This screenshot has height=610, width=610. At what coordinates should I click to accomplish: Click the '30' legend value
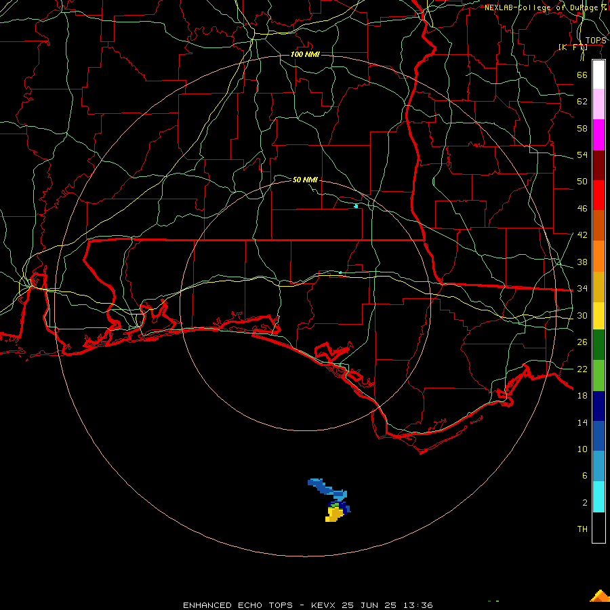click(x=582, y=315)
